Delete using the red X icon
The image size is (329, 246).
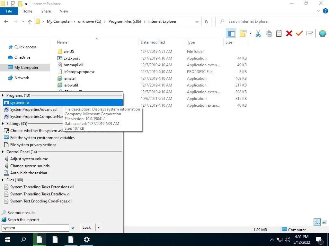point(289,33)
